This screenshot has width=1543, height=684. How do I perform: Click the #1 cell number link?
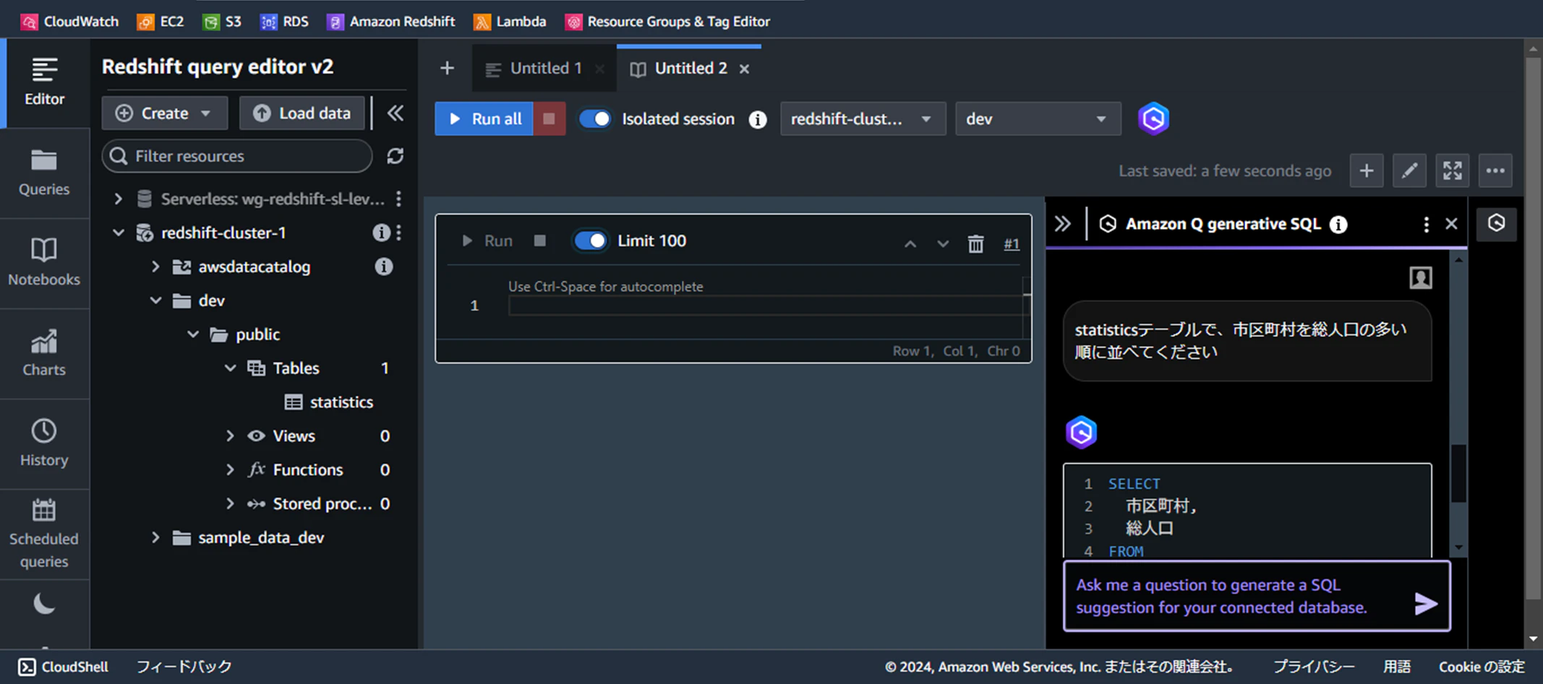pyautogui.click(x=1012, y=244)
